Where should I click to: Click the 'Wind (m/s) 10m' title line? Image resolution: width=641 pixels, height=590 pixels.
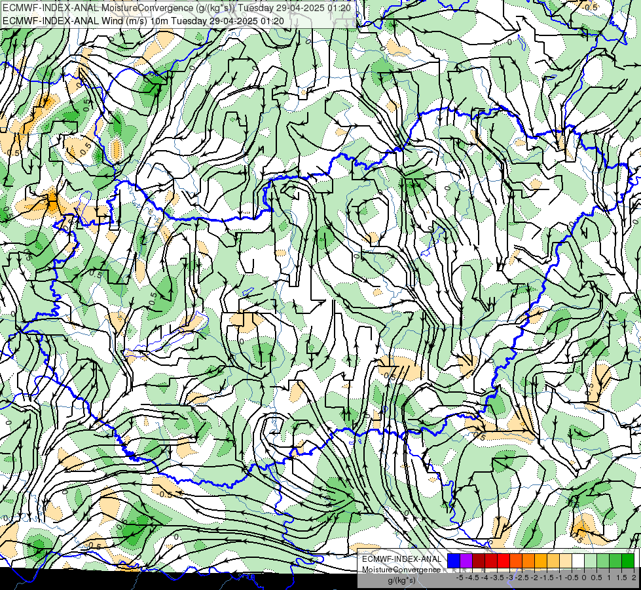coord(143,21)
